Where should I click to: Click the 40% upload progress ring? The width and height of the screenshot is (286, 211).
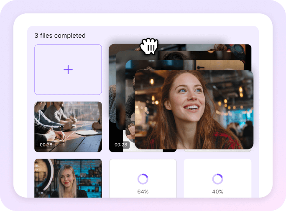pos(217,179)
